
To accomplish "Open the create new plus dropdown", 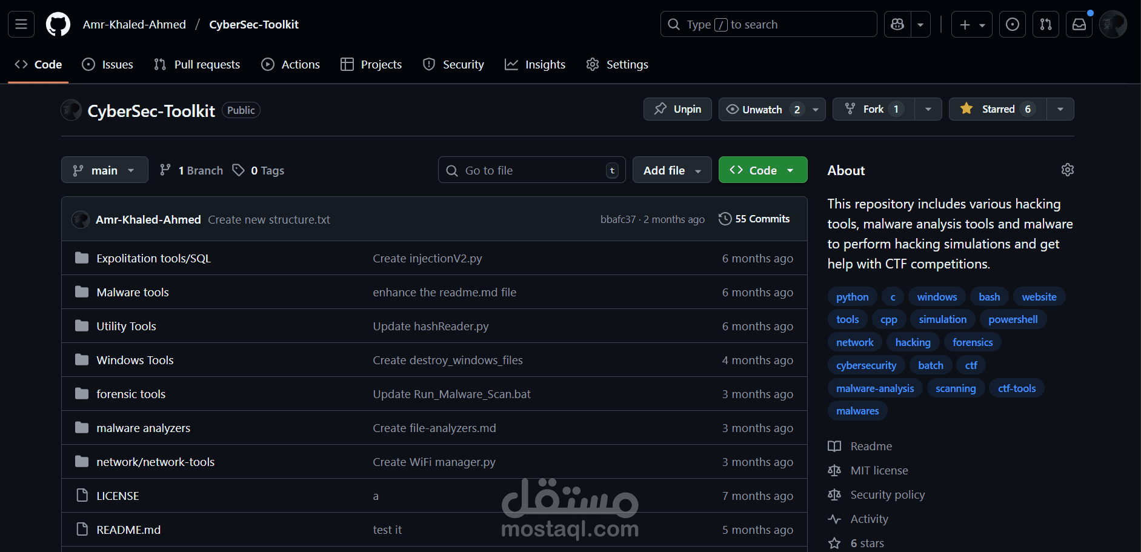I will pyautogui.click(x=972, y=24).
